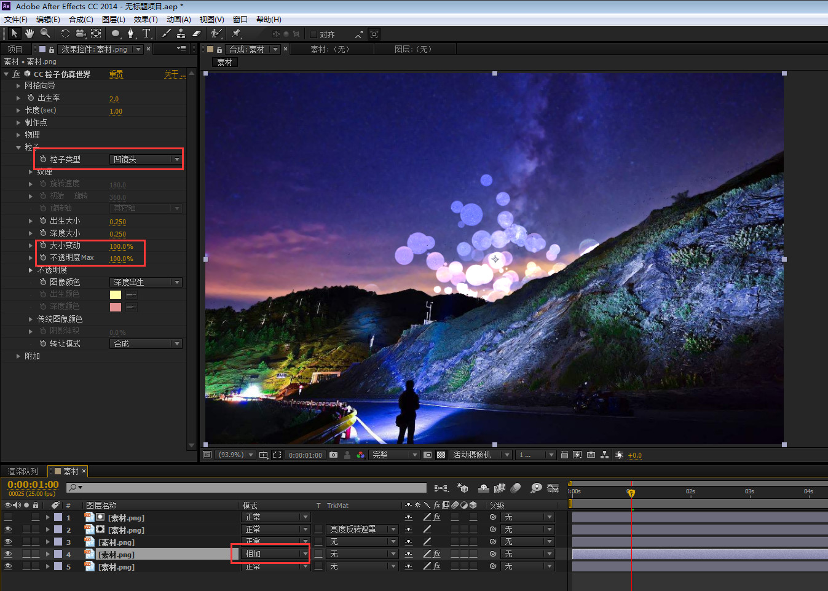Hide layer 3 using its eye icon
Viewport: 828px width, 591px height.
(x=8, y=542)
